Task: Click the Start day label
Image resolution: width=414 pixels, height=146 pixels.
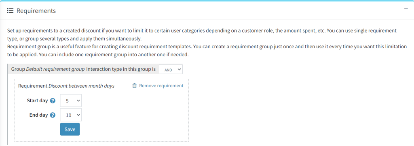Action: point(38,101)
